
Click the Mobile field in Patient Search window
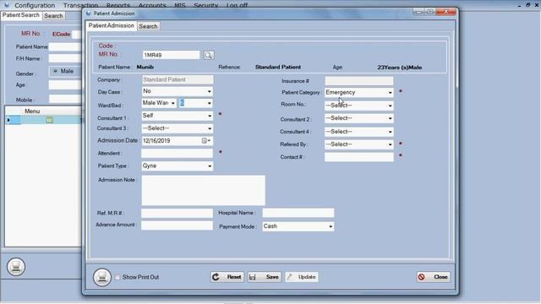65,100
